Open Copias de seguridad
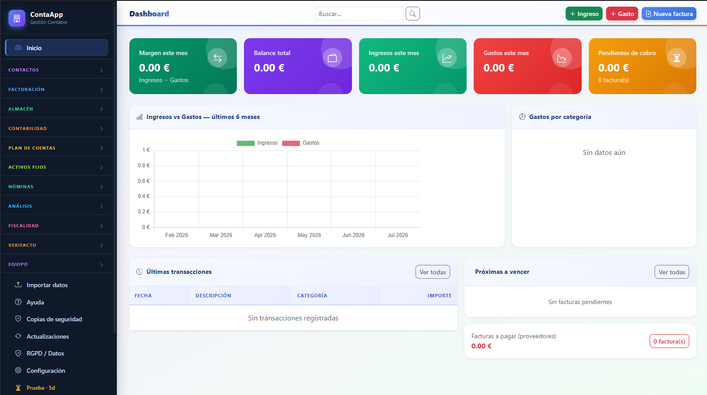Viewport: 707px width, 395px height. pyautogui.click(x=56, y=319)
